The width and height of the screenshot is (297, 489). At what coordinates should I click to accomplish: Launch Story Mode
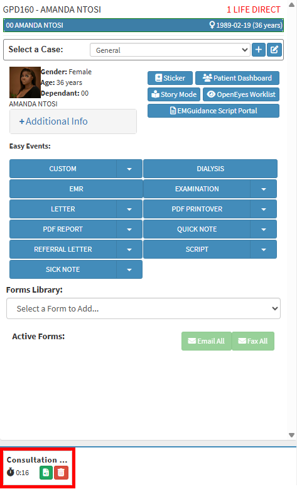pos(174,94)
